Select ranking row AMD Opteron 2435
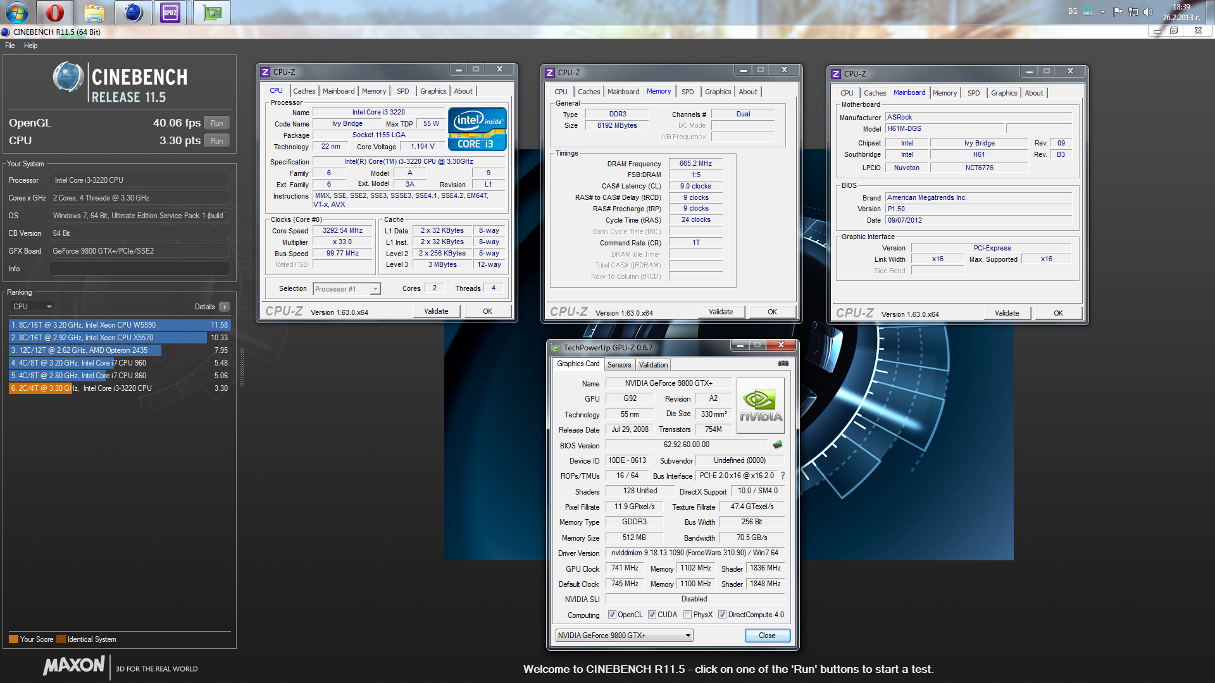Screen dimensions: 1215x683 pos(119,350)
